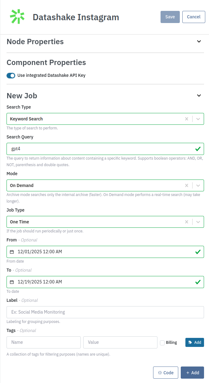209x383 pixels.
Task: Clear the On Demand mode selection
Action: (x=187, y=185)
